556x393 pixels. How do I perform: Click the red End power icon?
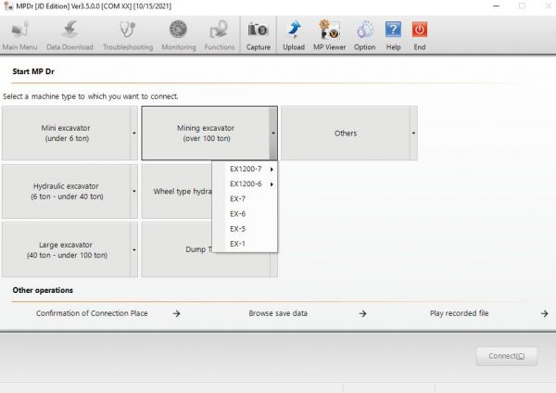[x=420, y=35]
